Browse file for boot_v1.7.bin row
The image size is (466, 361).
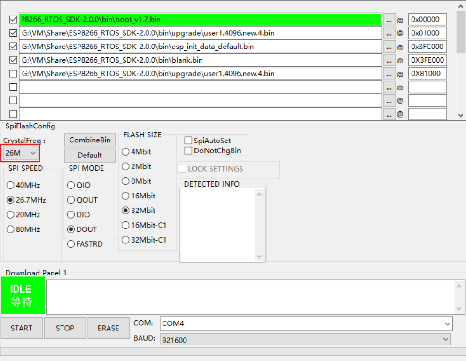(x=389, y=20)
